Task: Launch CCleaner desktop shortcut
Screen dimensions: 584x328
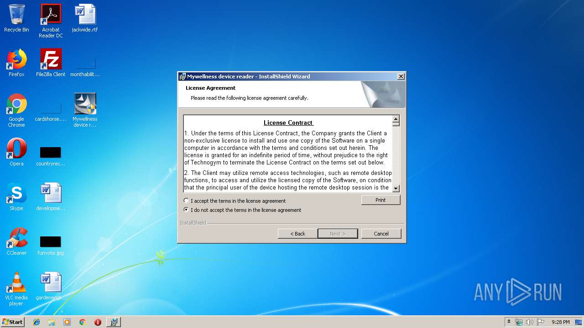Action: 16,241
